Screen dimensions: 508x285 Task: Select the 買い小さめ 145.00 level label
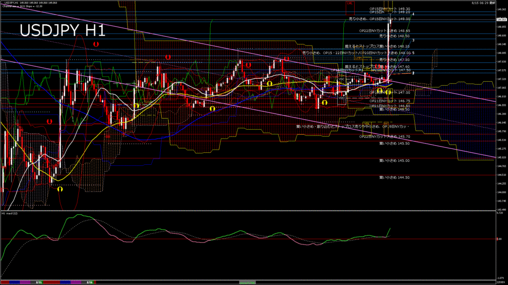(x=394, y=160)
